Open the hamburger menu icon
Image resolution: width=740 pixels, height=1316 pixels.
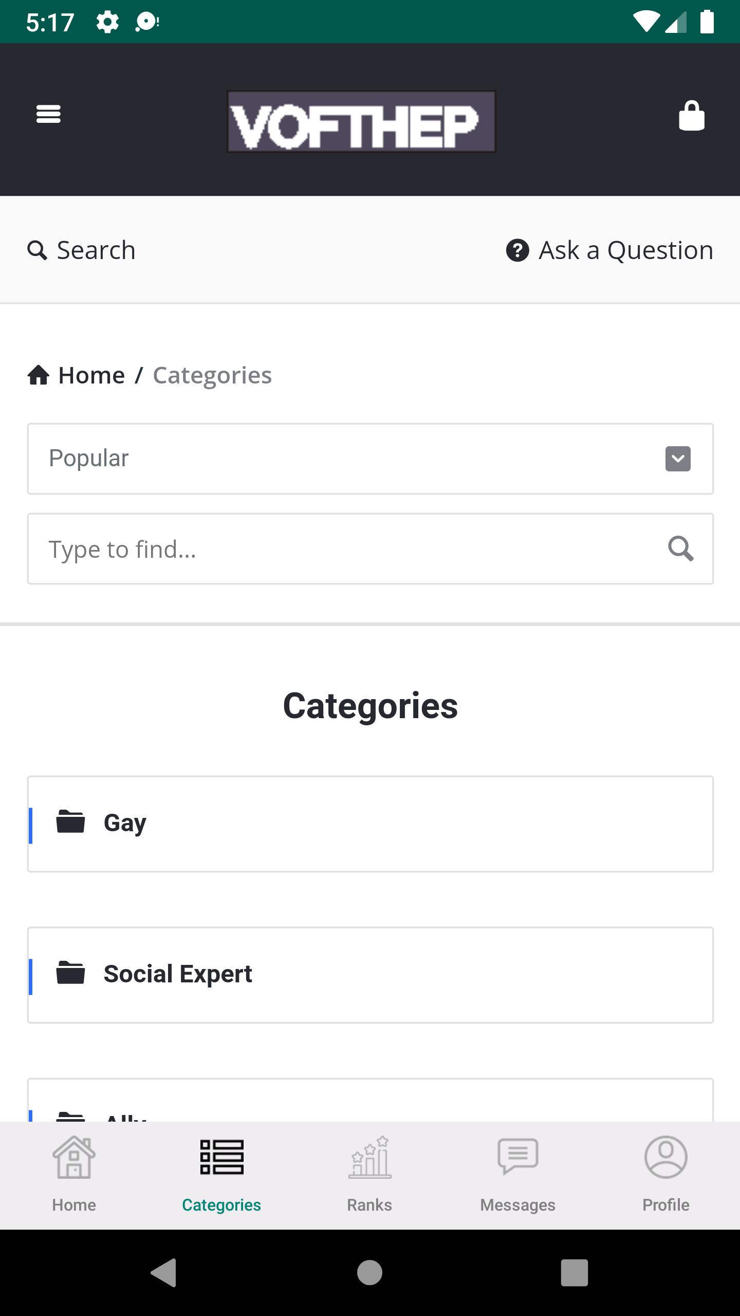click(48, 114)
